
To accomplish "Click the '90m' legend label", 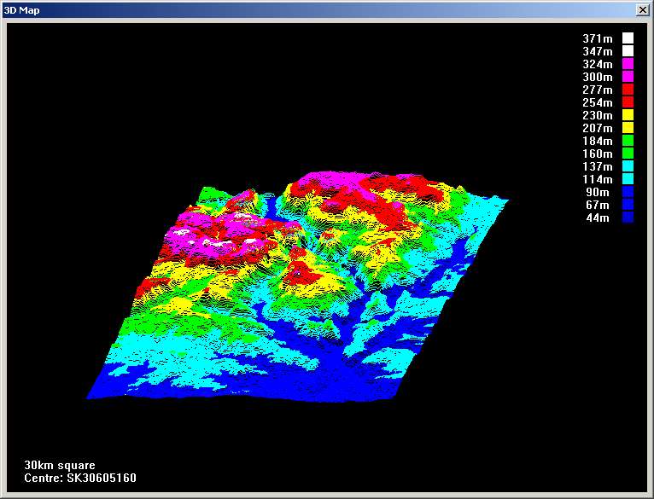I will click(598, 193).
